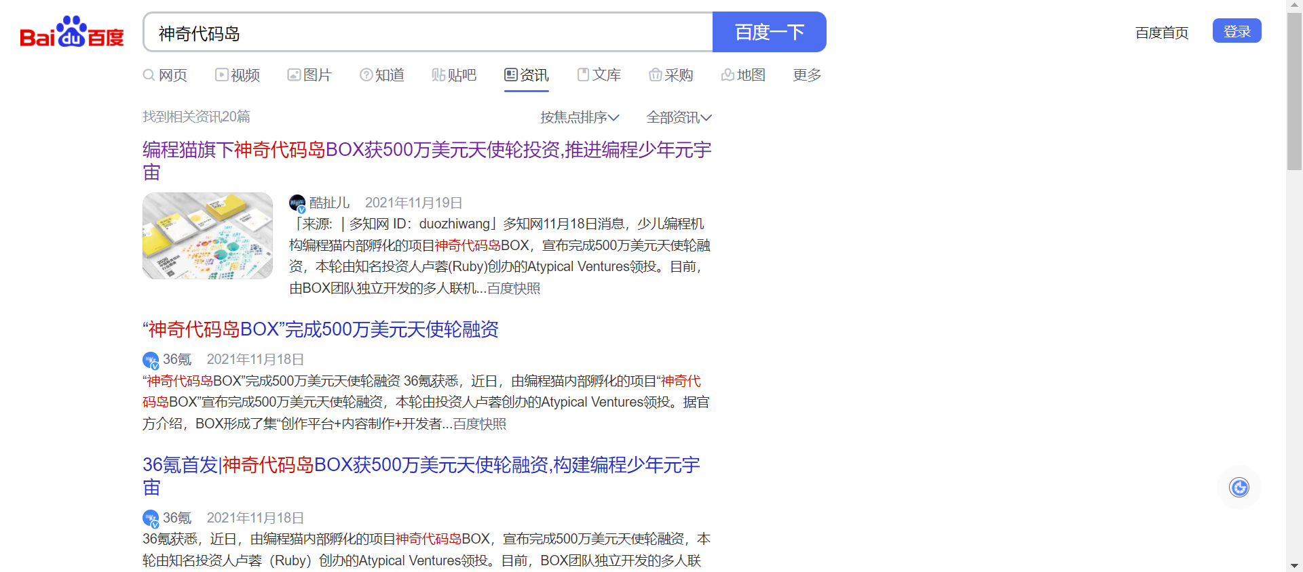Click the vertical scrollbar thumb
1303x572 pixels.
click(1295, 91)
